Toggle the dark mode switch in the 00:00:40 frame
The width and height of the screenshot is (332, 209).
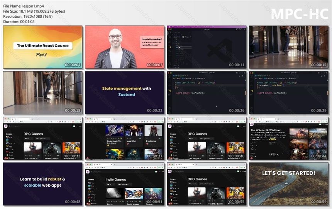(238, 126)
